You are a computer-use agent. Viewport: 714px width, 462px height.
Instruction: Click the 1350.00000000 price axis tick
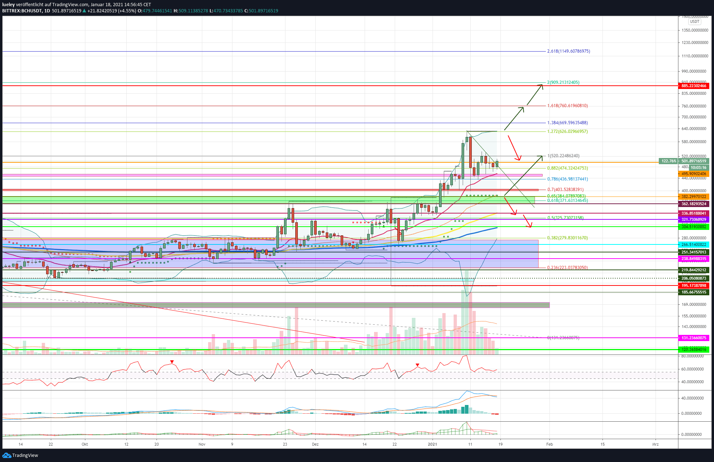[695, 31]
